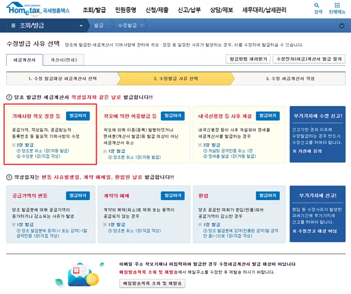
Task: Click the envelope email illustration
Action: point(81,275)
